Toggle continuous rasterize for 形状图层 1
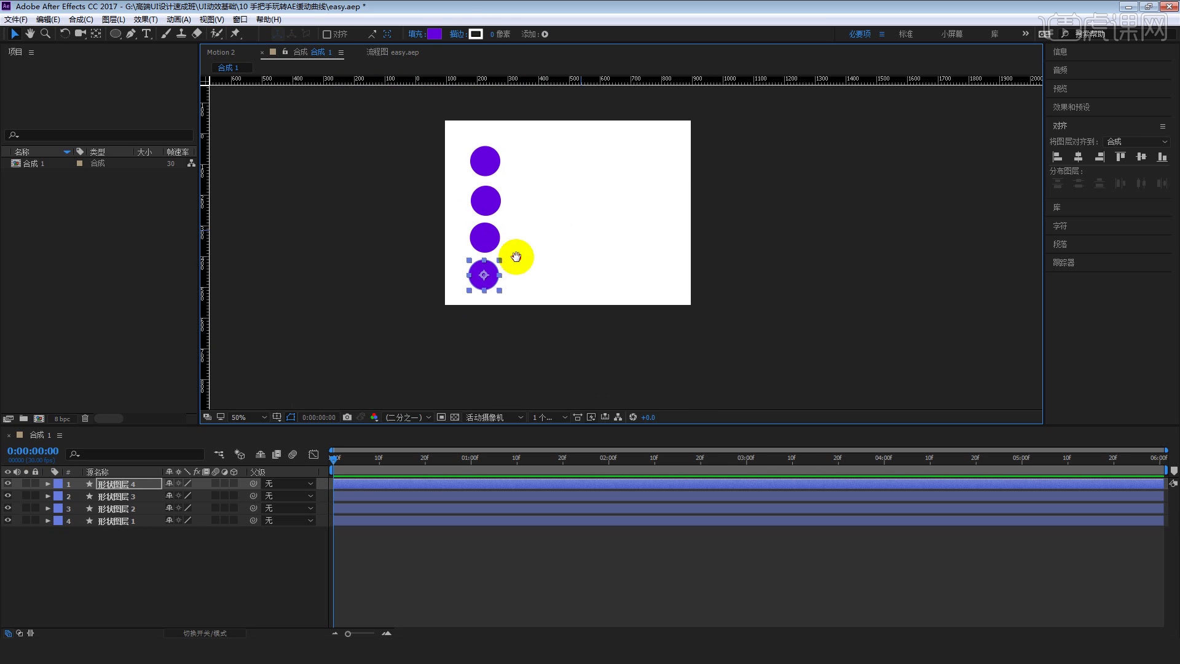1180x664 pixels. [178, 521]
